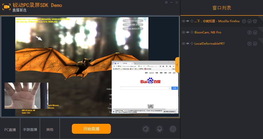Click the stretch icon for Mozilla Firefox row
The width and height of the screenshot is (263, 139).
(x=188, y=21)
